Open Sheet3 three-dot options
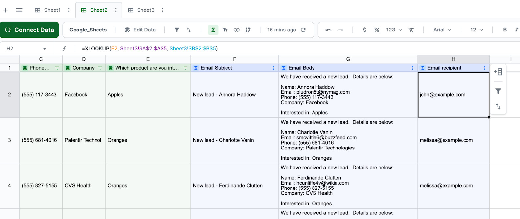Screen dimensions: 520x219 [x=162, y=10]
